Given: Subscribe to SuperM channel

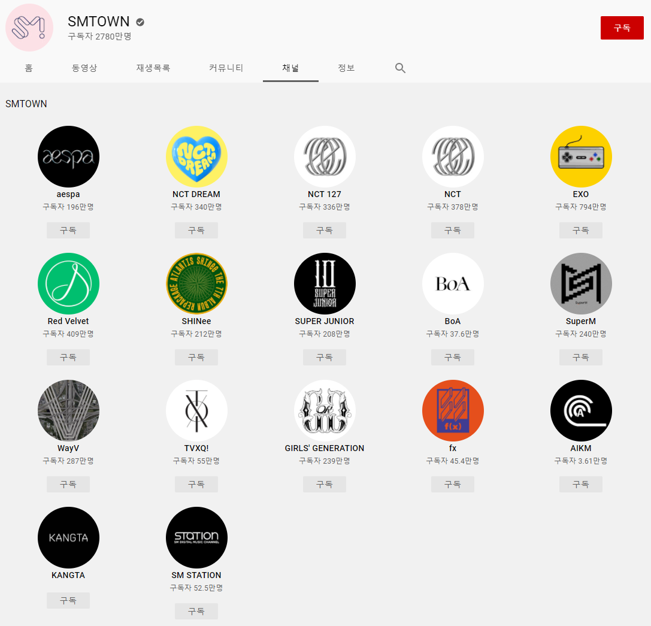Looking at the screenshot, I should pyautogui.click(x=581, y=357).
